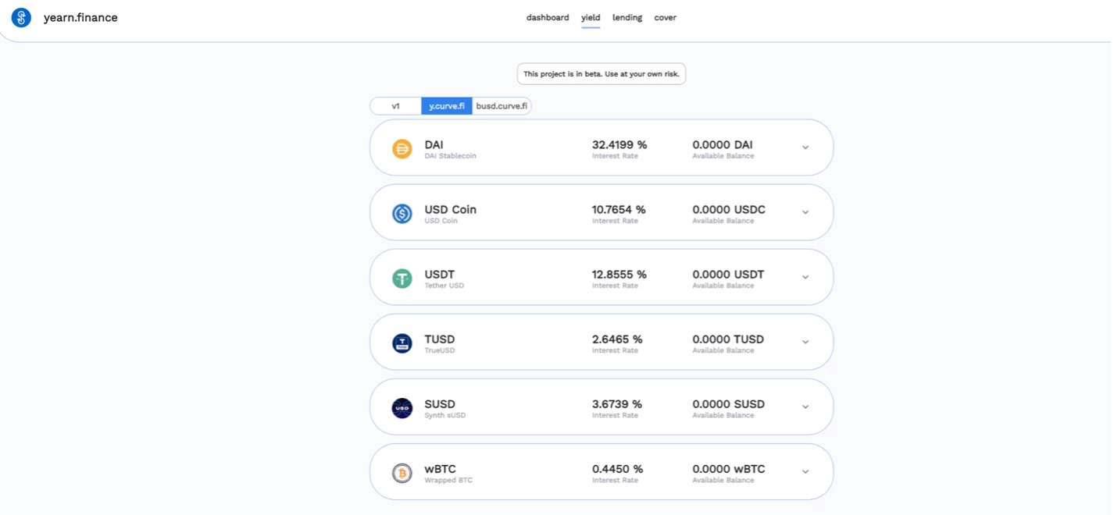Click the 0.4450 % interest rate
The height and width of the screenshot is (515, 1114).
pyautogui.click(x=617, y=468)
